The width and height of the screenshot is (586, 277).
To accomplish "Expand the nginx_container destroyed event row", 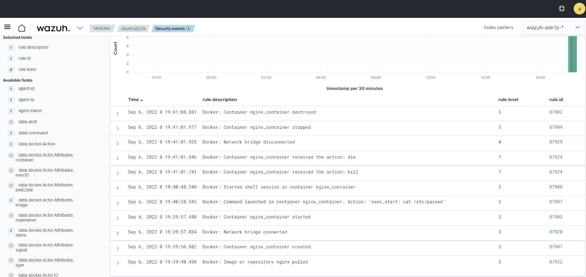I will pyautogui.click(x=118, y=113).
